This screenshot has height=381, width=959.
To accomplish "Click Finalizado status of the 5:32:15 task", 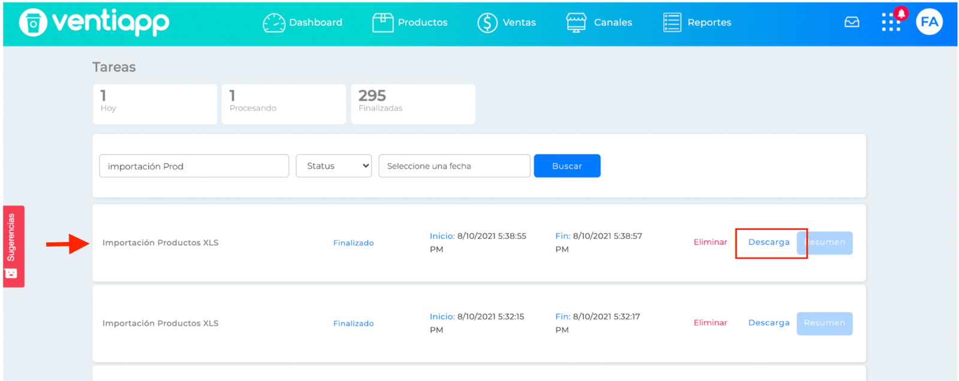I will 354,323.
